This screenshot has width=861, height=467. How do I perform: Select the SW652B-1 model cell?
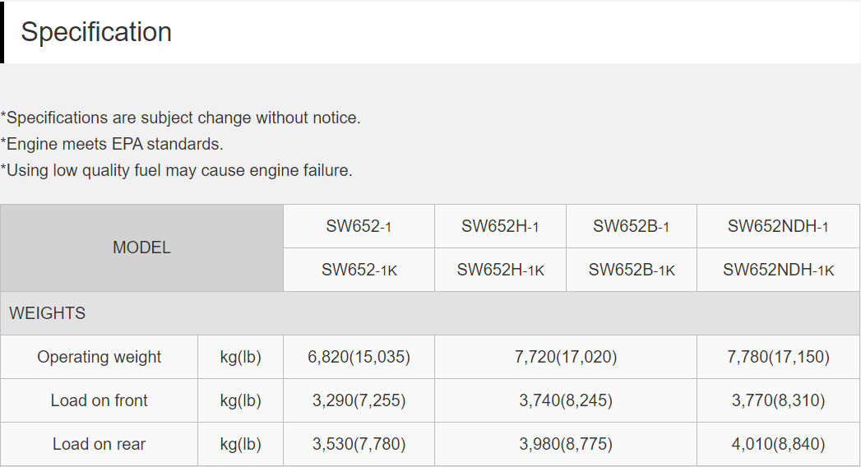coord(632,226)
